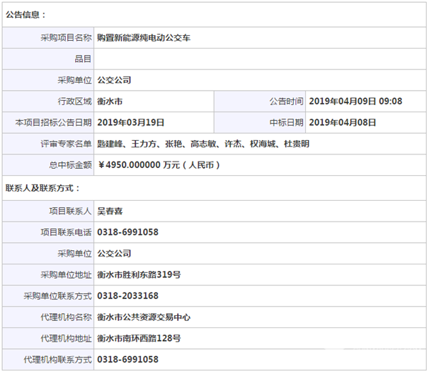Select announcement time 2019年04月09日 09:08

355,102
